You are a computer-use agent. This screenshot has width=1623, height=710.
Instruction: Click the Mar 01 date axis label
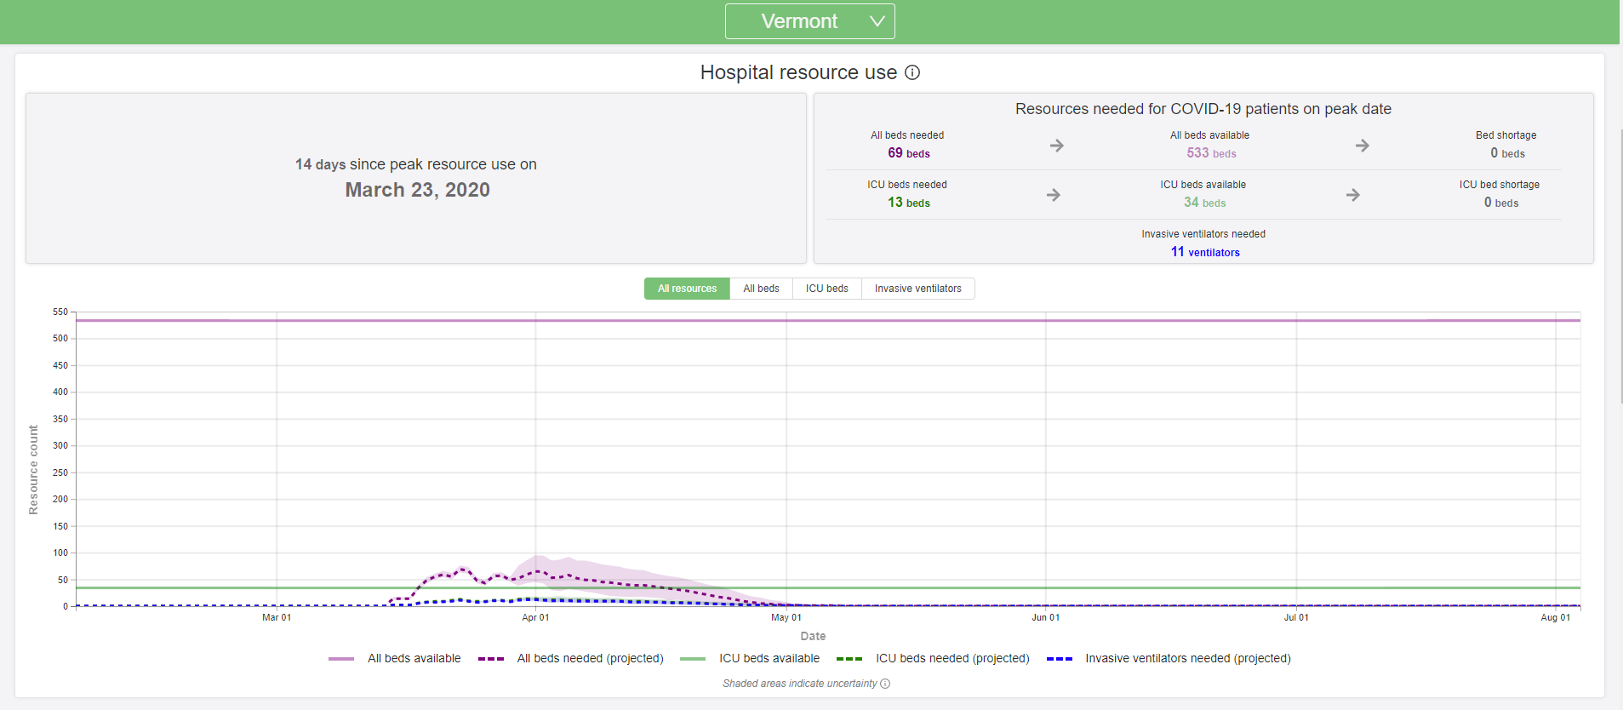[x=277, y=617]
